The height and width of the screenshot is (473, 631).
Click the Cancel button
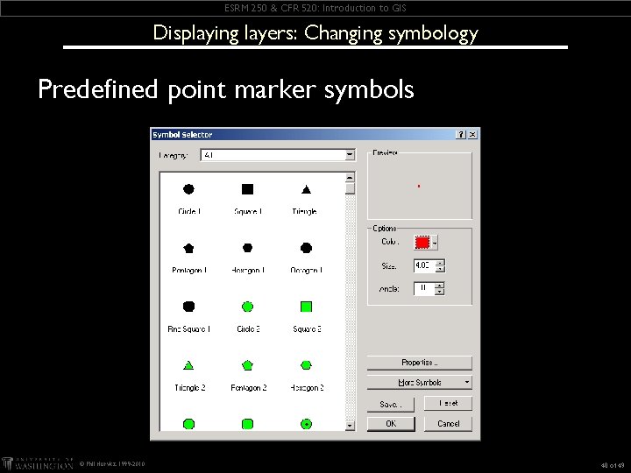[448, 424]
